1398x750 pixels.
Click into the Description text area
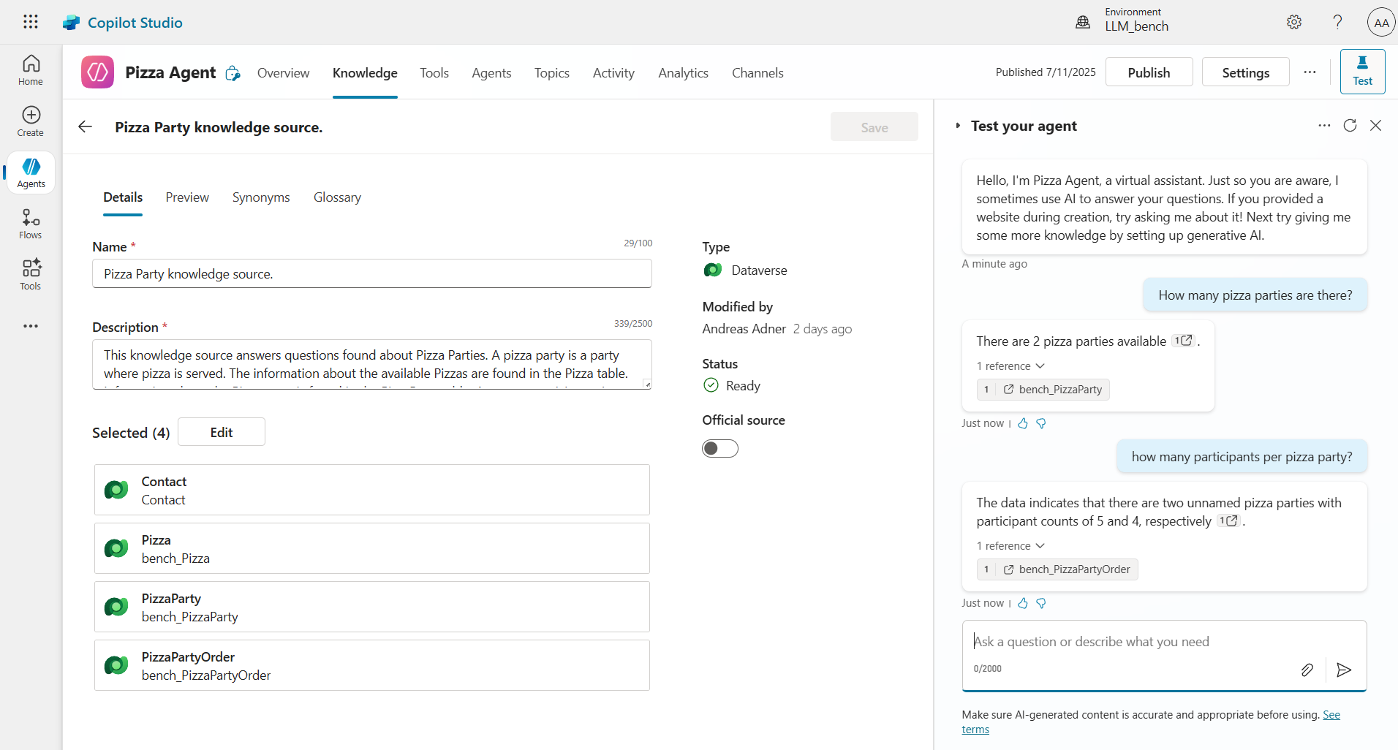(x=371, y=364)
